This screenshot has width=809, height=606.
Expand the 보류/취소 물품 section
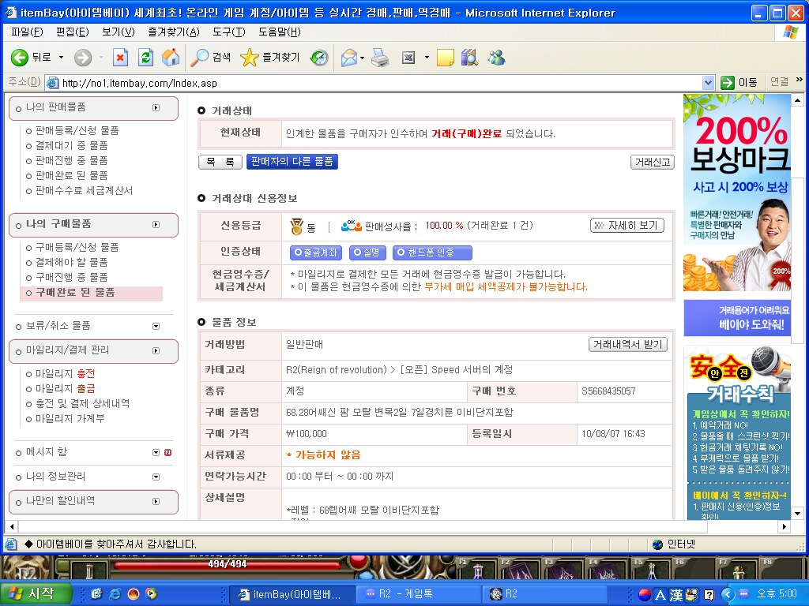click(x=156, y=326)
